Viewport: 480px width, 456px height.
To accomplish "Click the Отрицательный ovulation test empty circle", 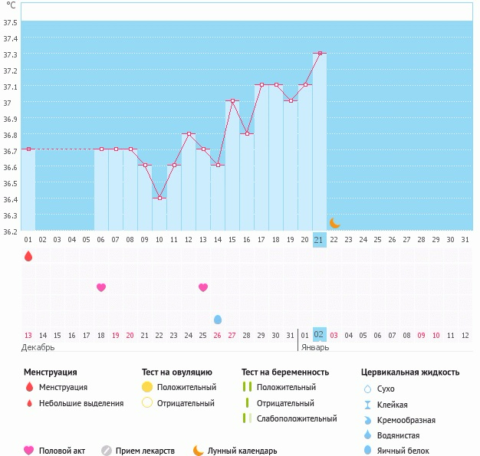I will [147, 403].
